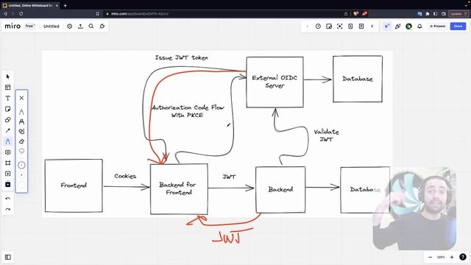Start Present mode

pos(438,26)
